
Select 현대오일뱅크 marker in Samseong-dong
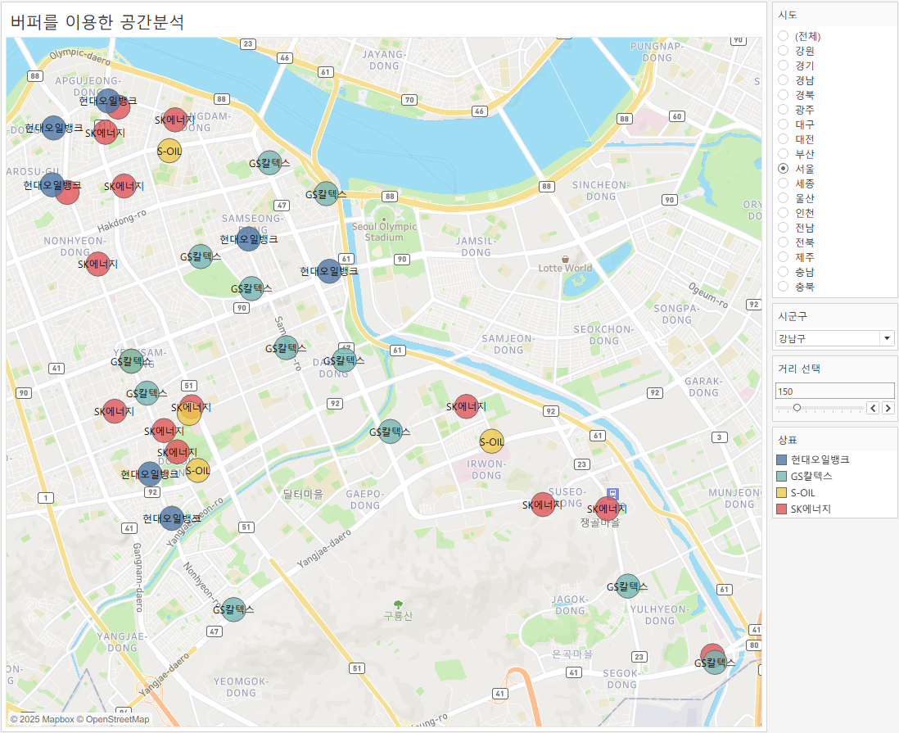(x=248, y=238)
